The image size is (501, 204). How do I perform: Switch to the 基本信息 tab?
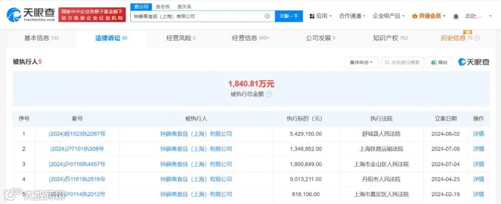[x=42, y=38]
